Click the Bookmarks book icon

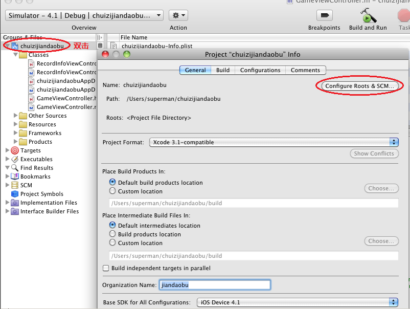click(15, 176)
